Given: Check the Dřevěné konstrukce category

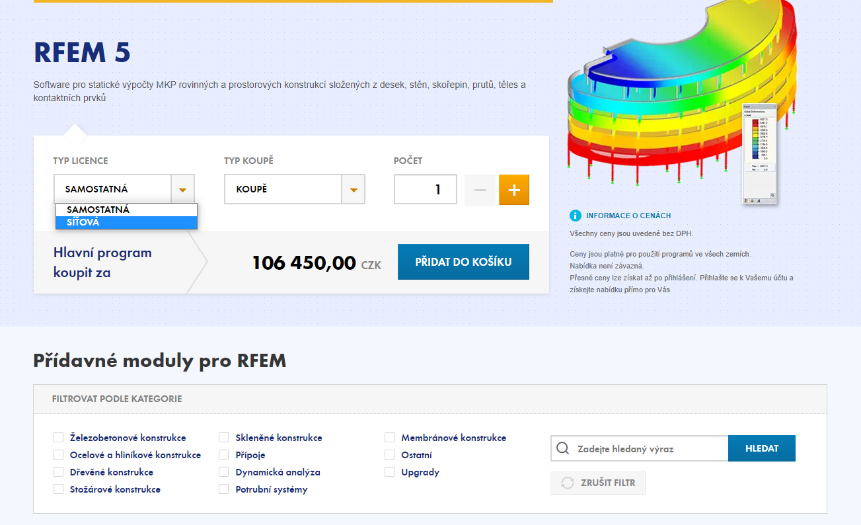Looking at the screenshot, I should (x=59, y=472).
